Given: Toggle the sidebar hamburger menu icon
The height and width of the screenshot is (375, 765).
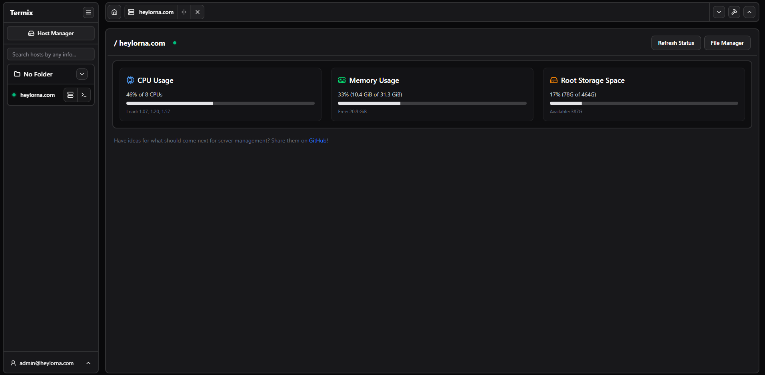Looking at the screenshot, I should point(88,12).
